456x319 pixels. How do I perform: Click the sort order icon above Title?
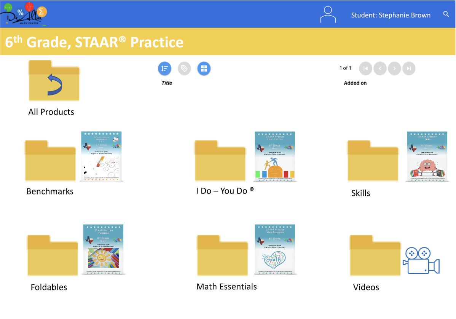pyautogui.click(x=164, y=69)
